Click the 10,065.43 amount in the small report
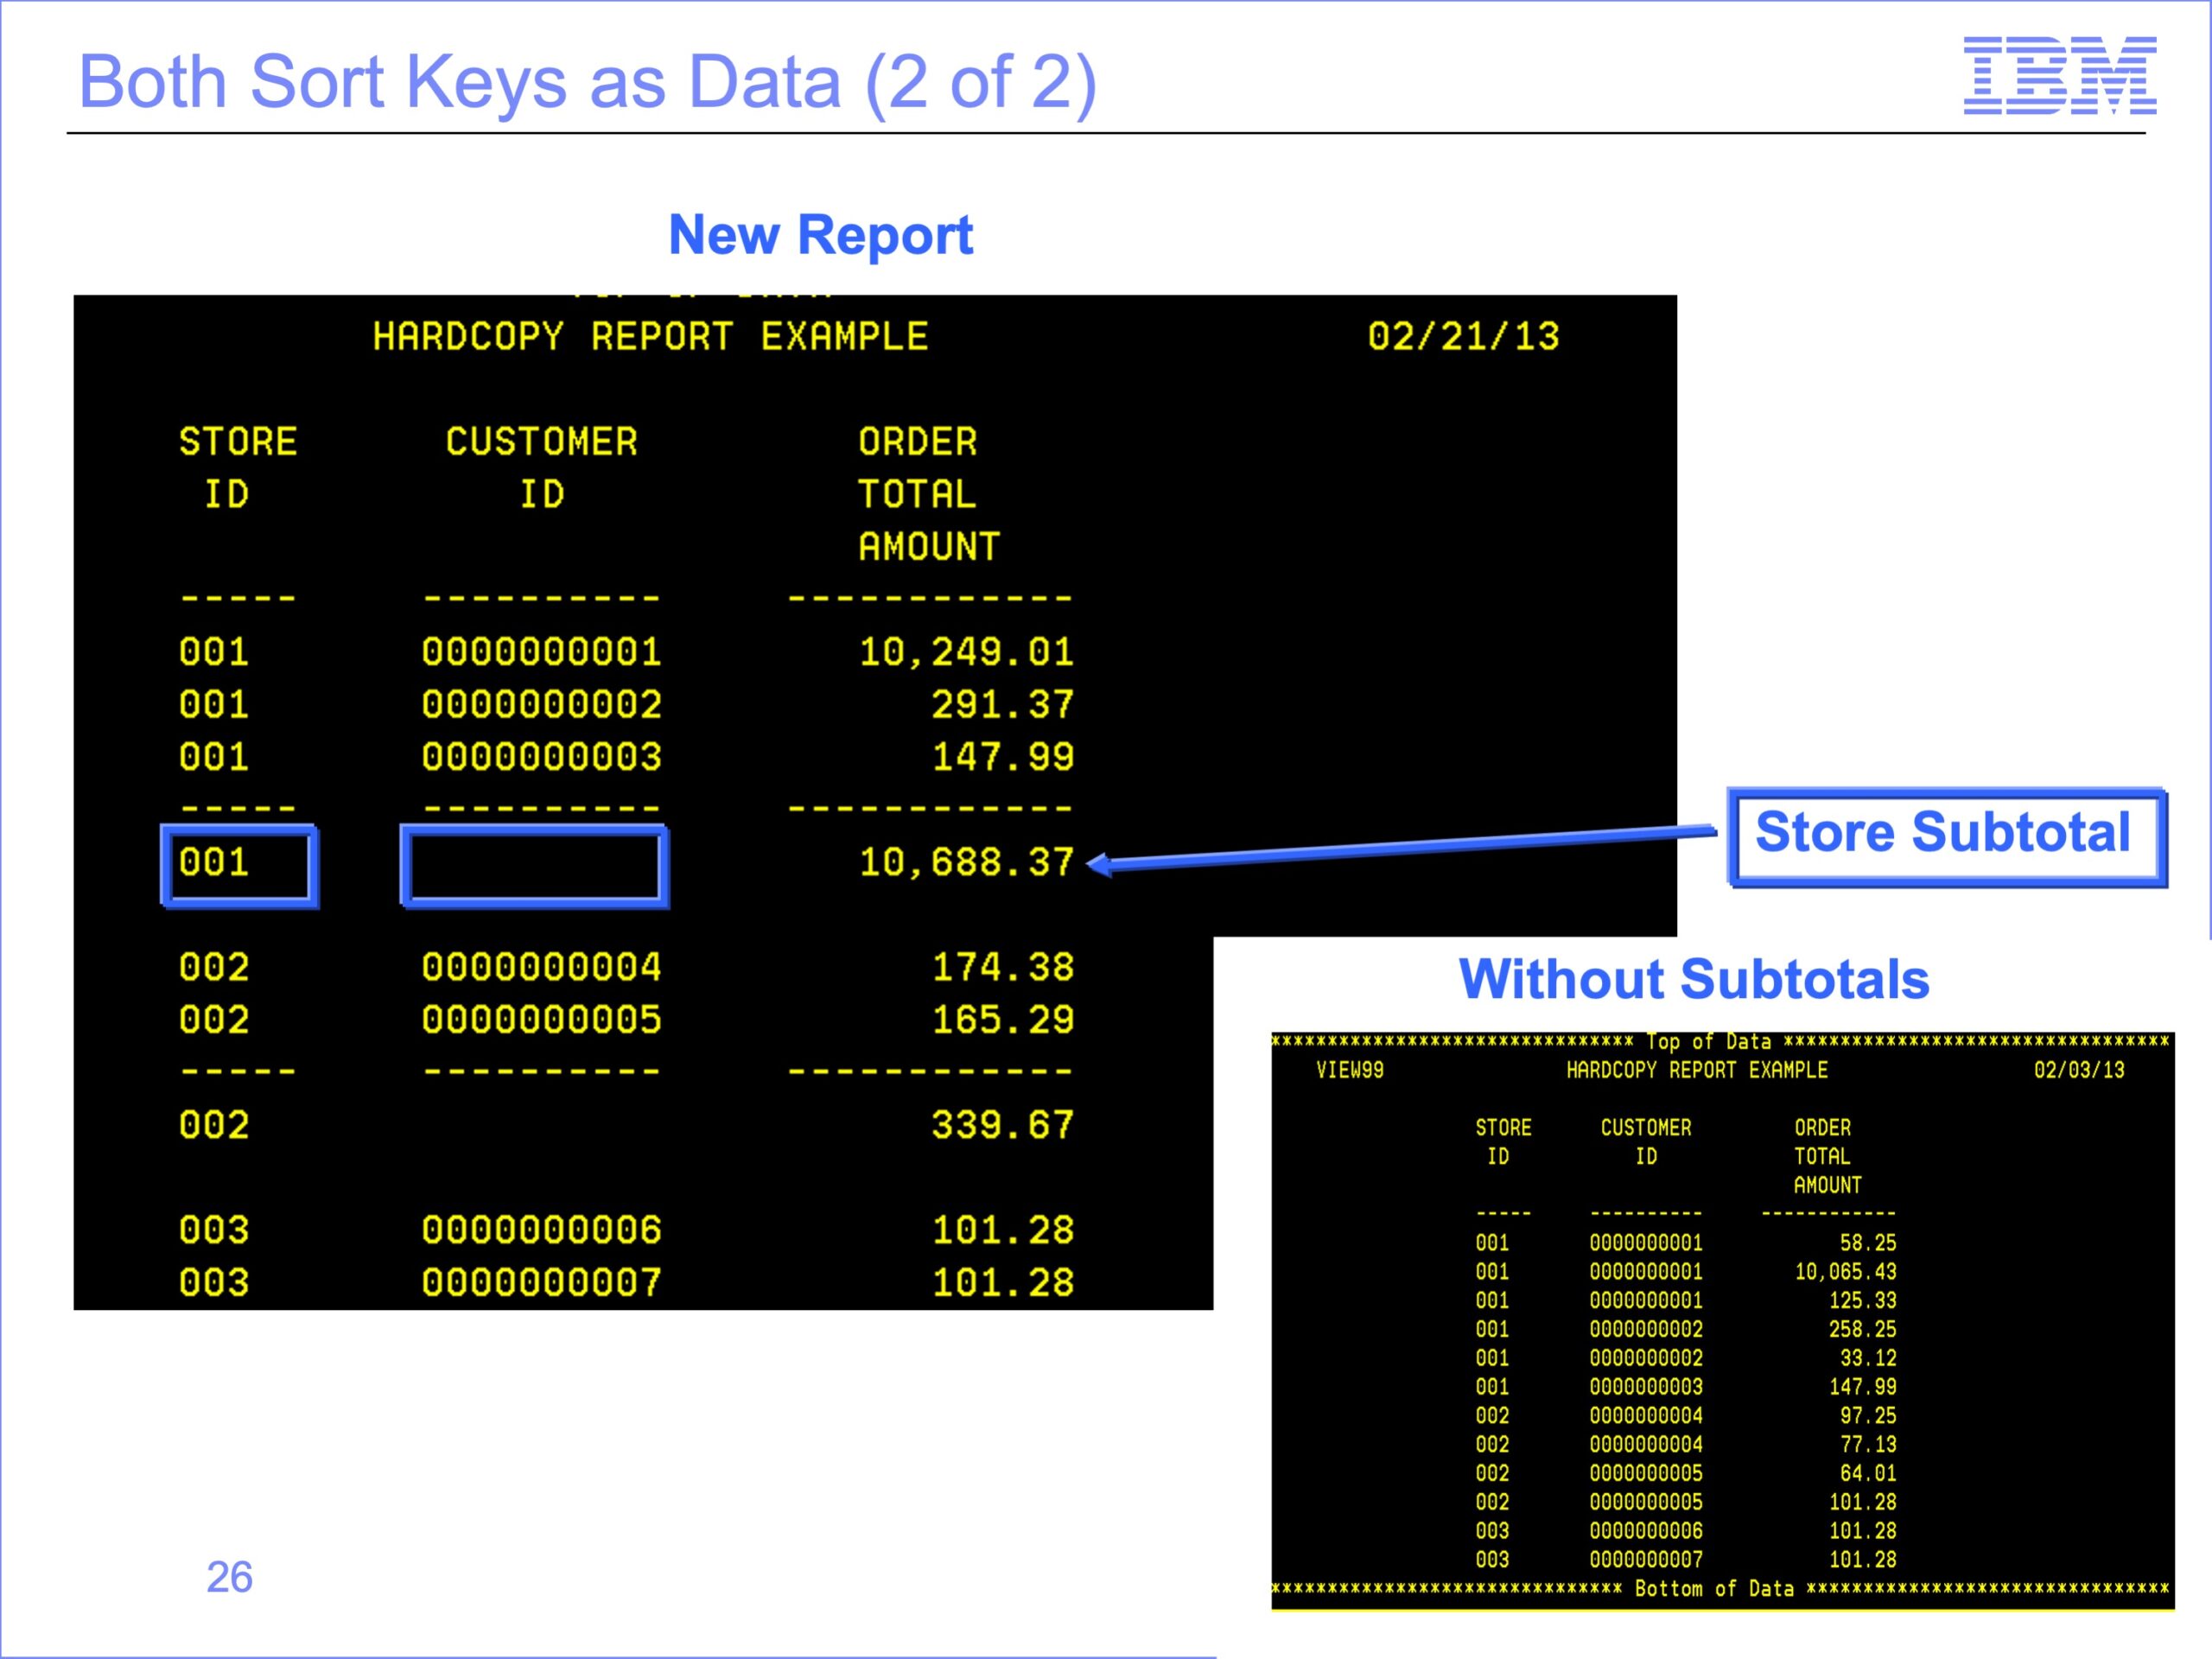The image size is (2212, 1659). click(1845, 1272)
